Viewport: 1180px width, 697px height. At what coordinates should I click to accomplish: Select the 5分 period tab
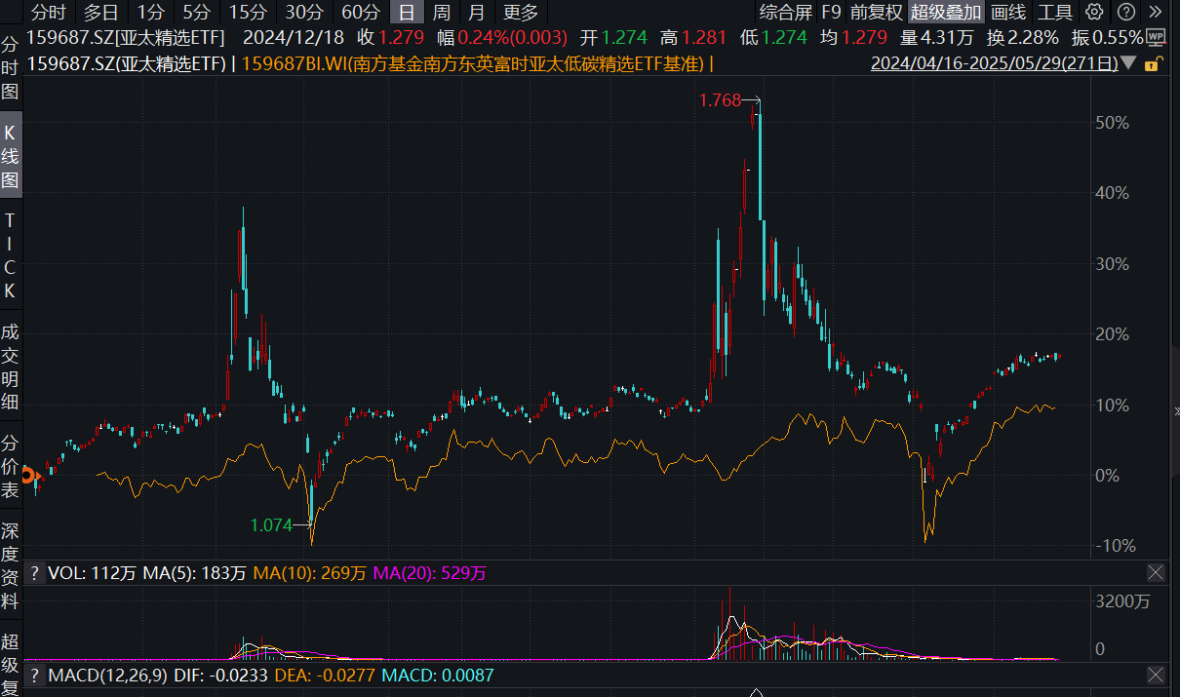196,12
